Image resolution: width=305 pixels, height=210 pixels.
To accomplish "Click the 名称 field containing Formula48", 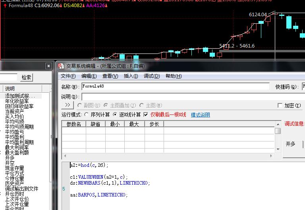I will coord(175,86).
